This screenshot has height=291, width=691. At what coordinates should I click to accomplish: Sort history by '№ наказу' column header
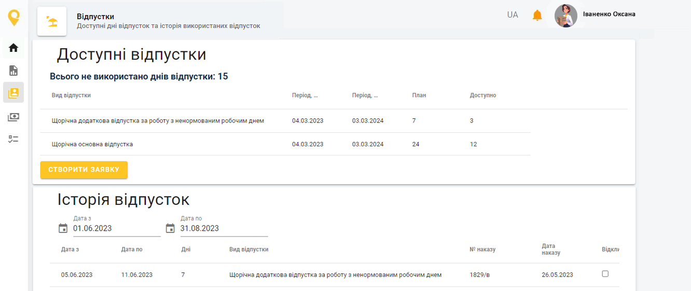(482, 250)
